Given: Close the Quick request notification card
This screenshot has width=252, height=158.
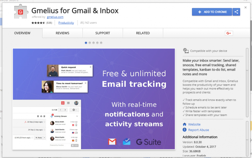Looking at the screenshot, I should click(90, 67).
